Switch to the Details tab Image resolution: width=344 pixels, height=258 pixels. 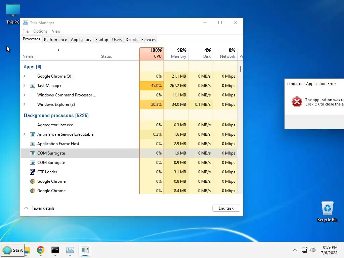pyautogui.click(x=131, y=40)
